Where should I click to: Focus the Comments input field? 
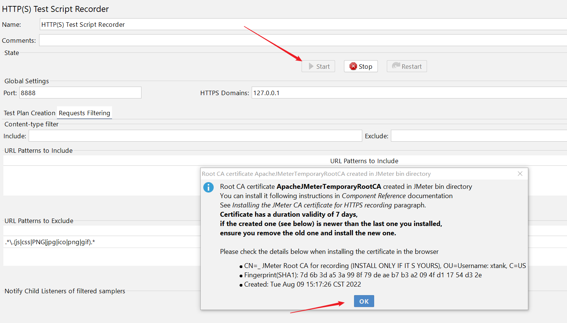[298, 40]
